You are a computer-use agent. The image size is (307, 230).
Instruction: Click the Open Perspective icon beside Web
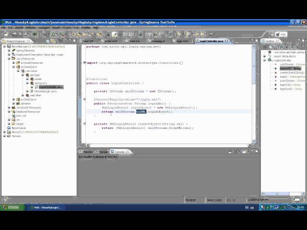pyautogui.click(x=272, y=34)
